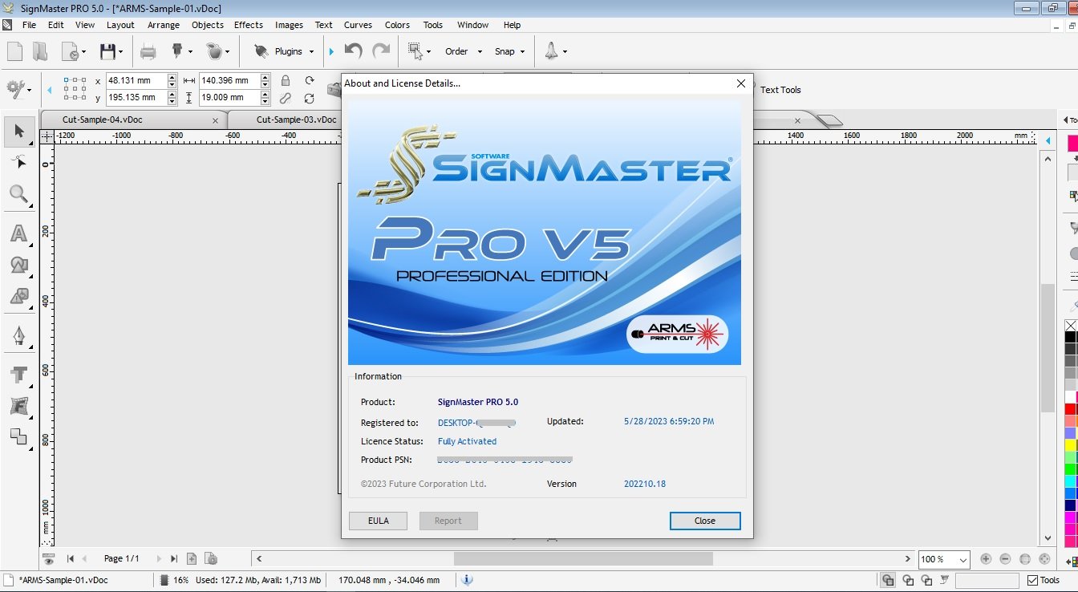Click the x position input field
This screenshot has width=1078, height=592.
136,80
